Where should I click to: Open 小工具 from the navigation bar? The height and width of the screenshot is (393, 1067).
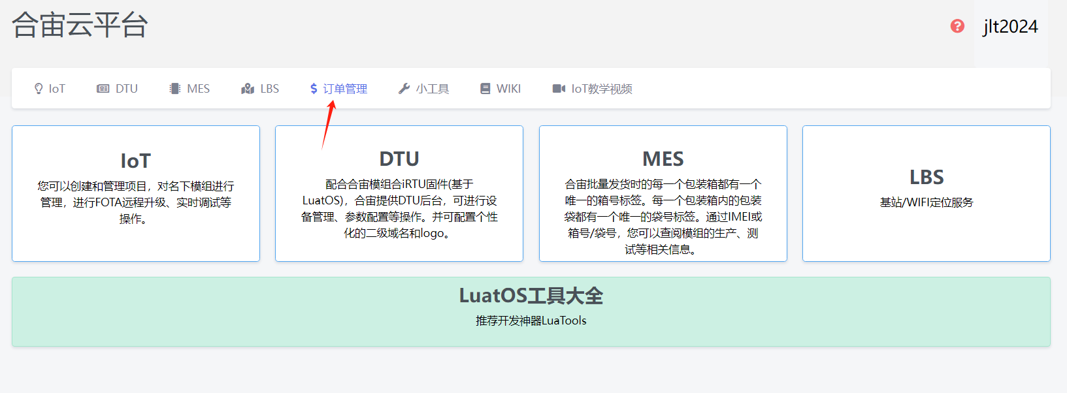(423, 89)
